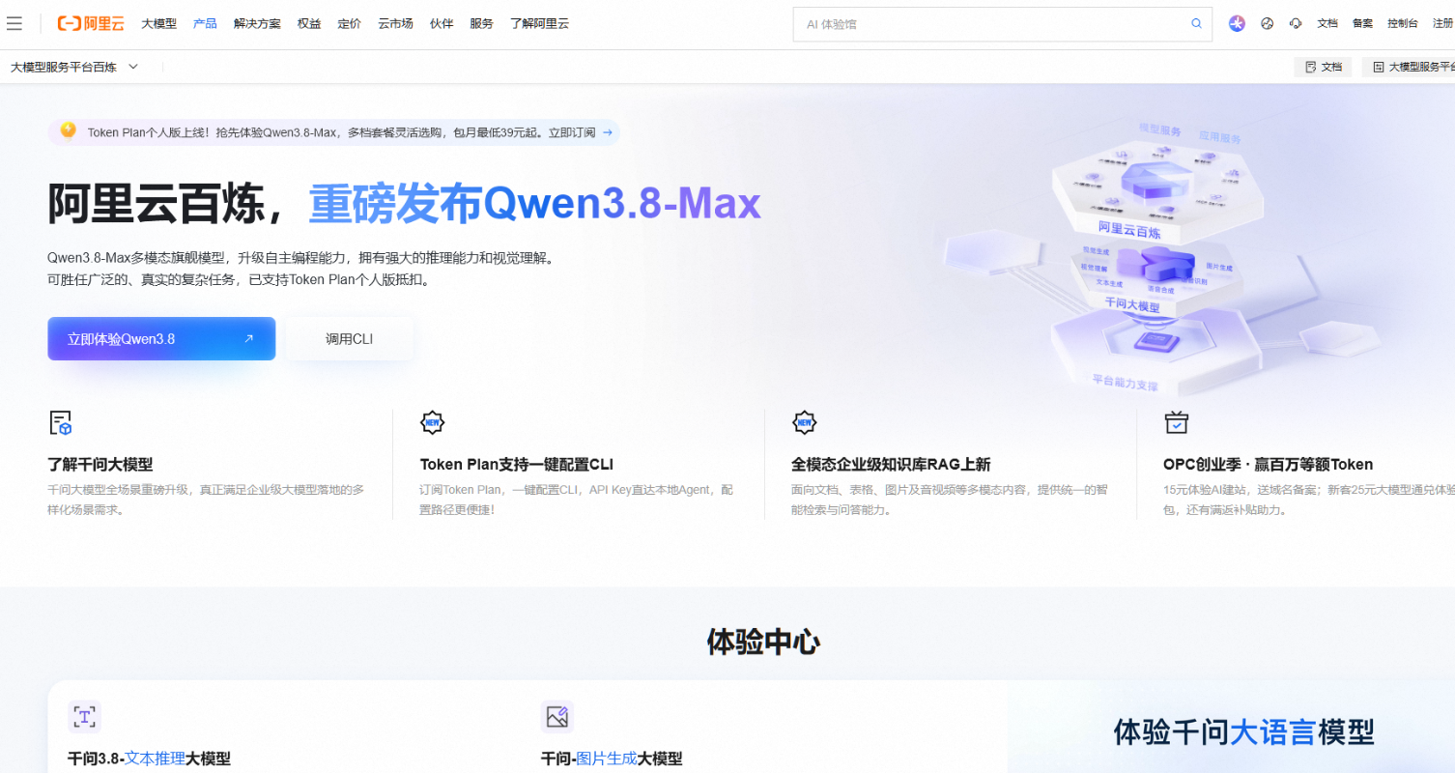Click the line 可胜任广泛的、真实的复杂任务
The height and width of the screenshot is (773, 1455).
pos(239,280)
